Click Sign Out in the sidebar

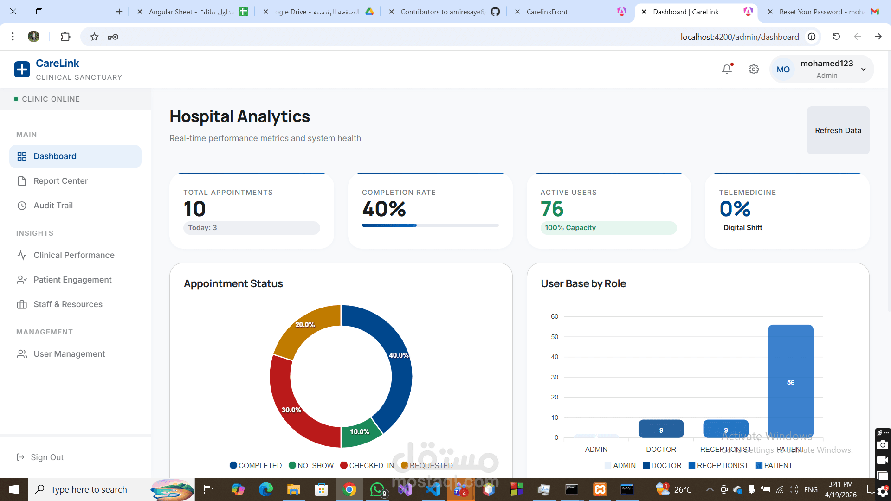click(47, 457)
